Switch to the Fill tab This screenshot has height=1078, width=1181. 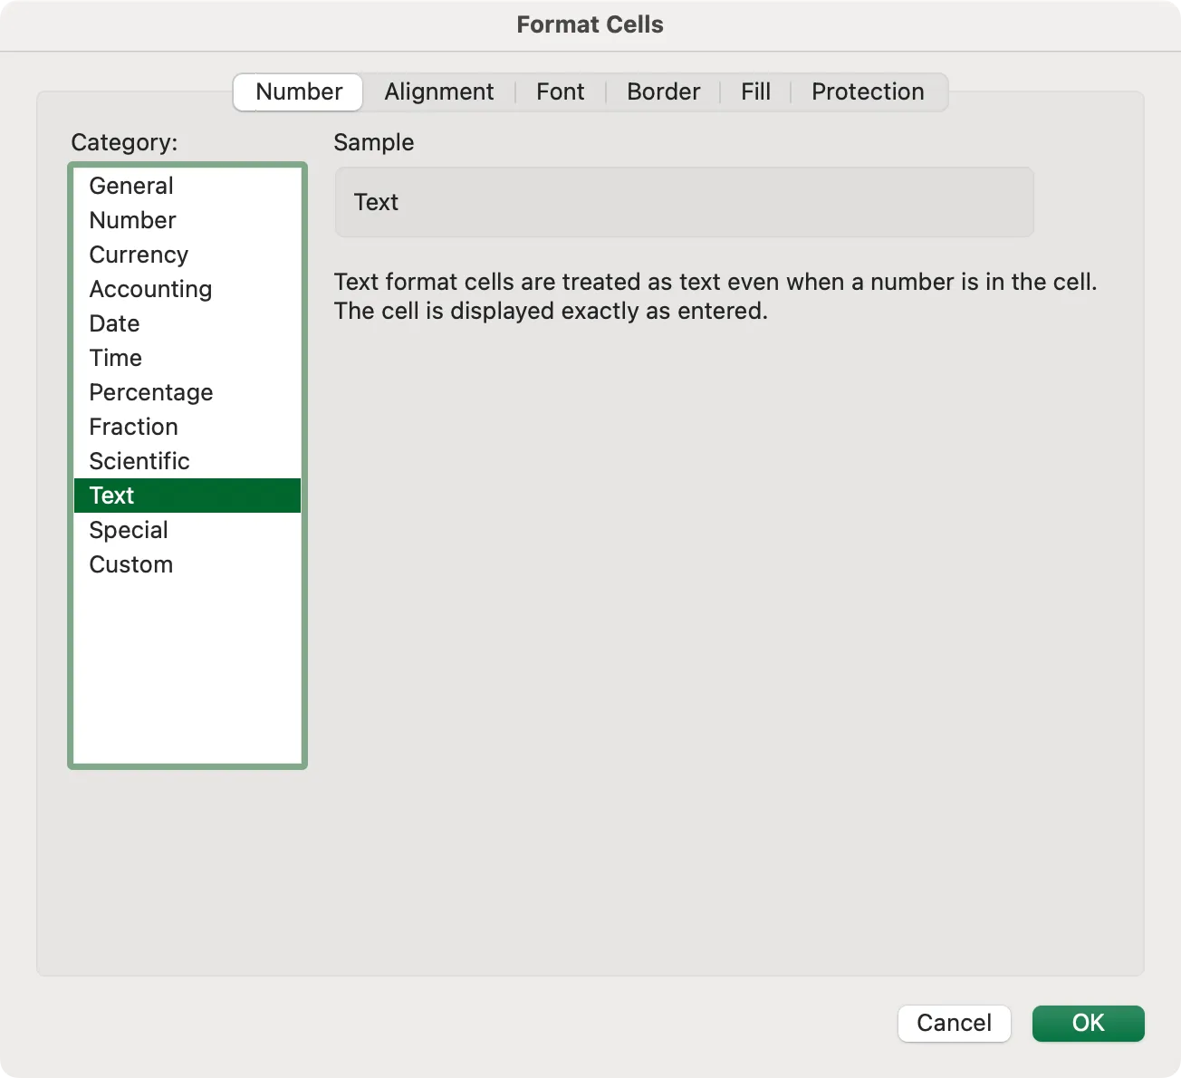click(754, 91)
